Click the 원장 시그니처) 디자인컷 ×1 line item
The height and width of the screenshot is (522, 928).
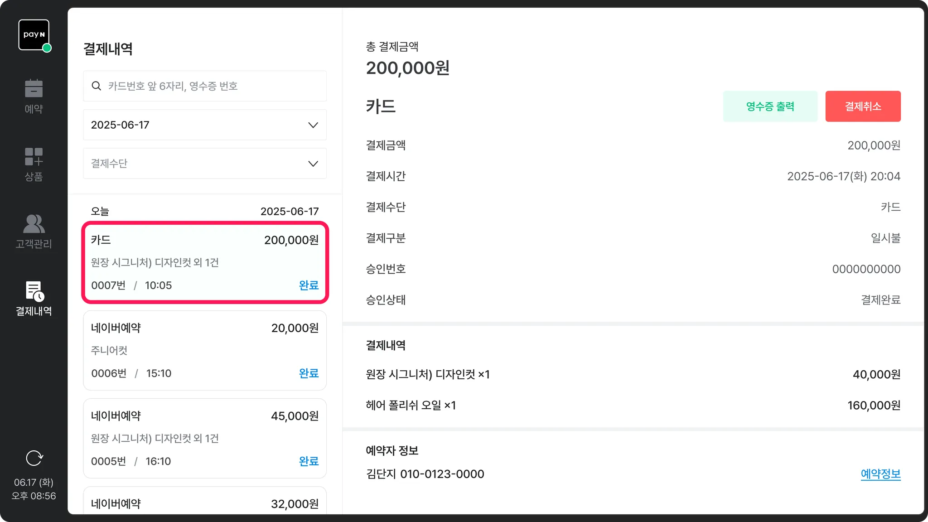[x=428, y=374]
